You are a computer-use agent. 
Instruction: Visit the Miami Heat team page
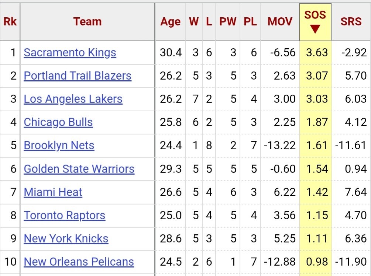tap(53, 192)
